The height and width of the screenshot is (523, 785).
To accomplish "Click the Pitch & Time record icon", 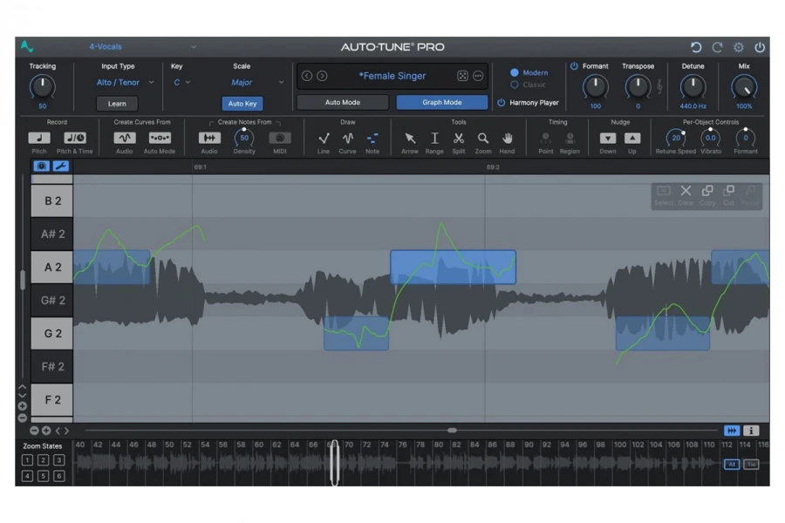I will 75,138.
